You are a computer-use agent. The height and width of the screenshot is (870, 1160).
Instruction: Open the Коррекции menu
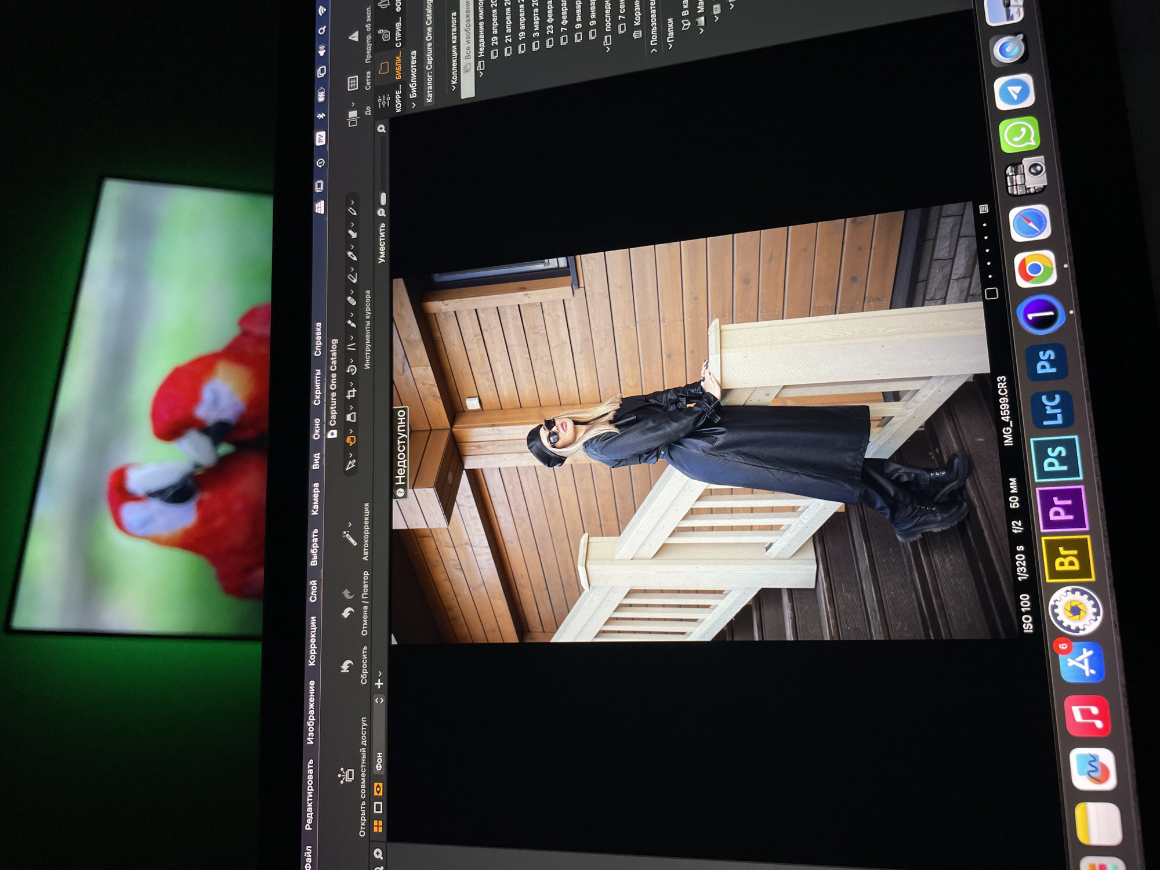click(x=312, y=640)
